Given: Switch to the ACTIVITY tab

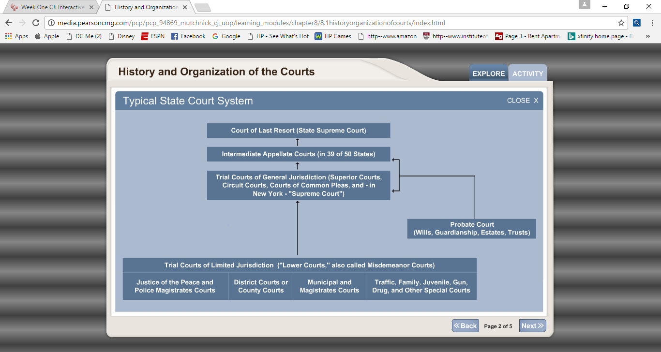Looking at the screenshot, I should click(x=527, y=73).
